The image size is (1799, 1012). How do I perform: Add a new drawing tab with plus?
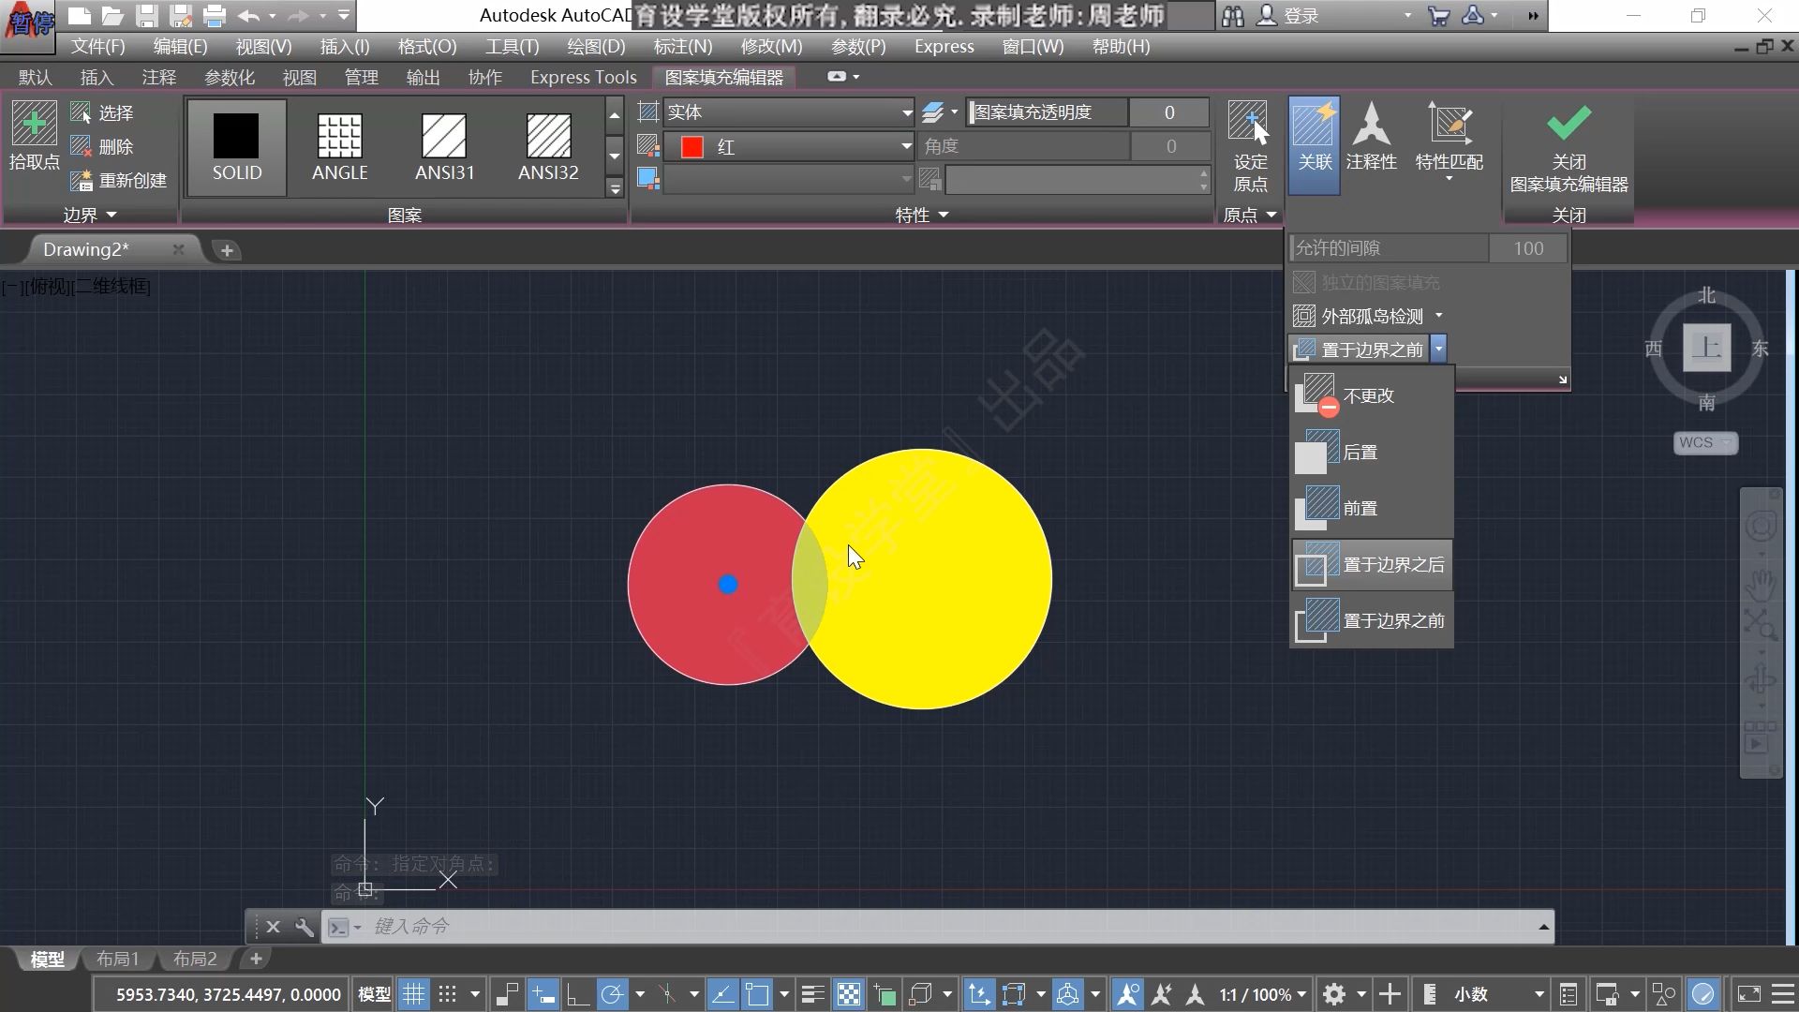(x=227, y=250)
